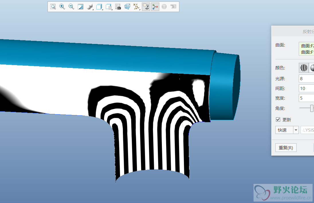Click the 角度 slider handle
Viewport: 314px width, 203px height.
pos(312,108)
